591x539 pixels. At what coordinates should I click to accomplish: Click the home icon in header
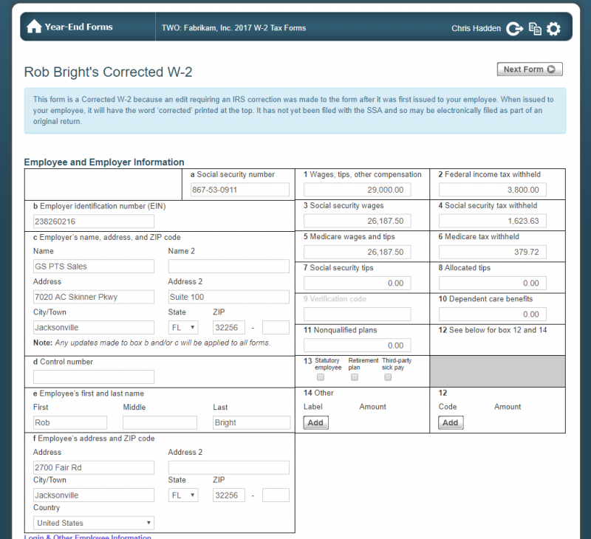[x=34, y=27]
